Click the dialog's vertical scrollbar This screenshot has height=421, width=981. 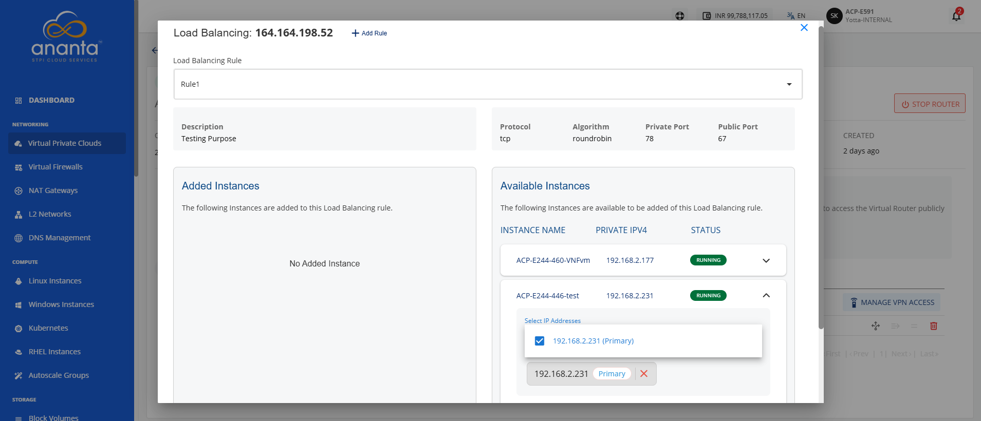pyautogui.click(x=821, y=177)
